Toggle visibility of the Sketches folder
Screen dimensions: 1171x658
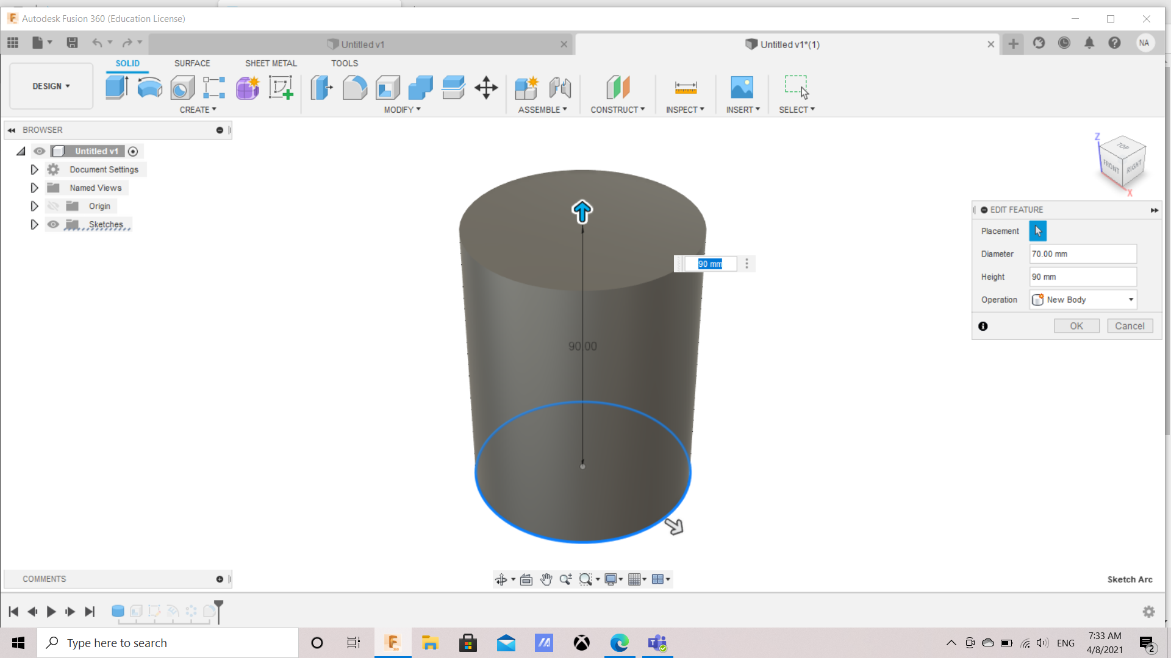[x=53, y=224]
